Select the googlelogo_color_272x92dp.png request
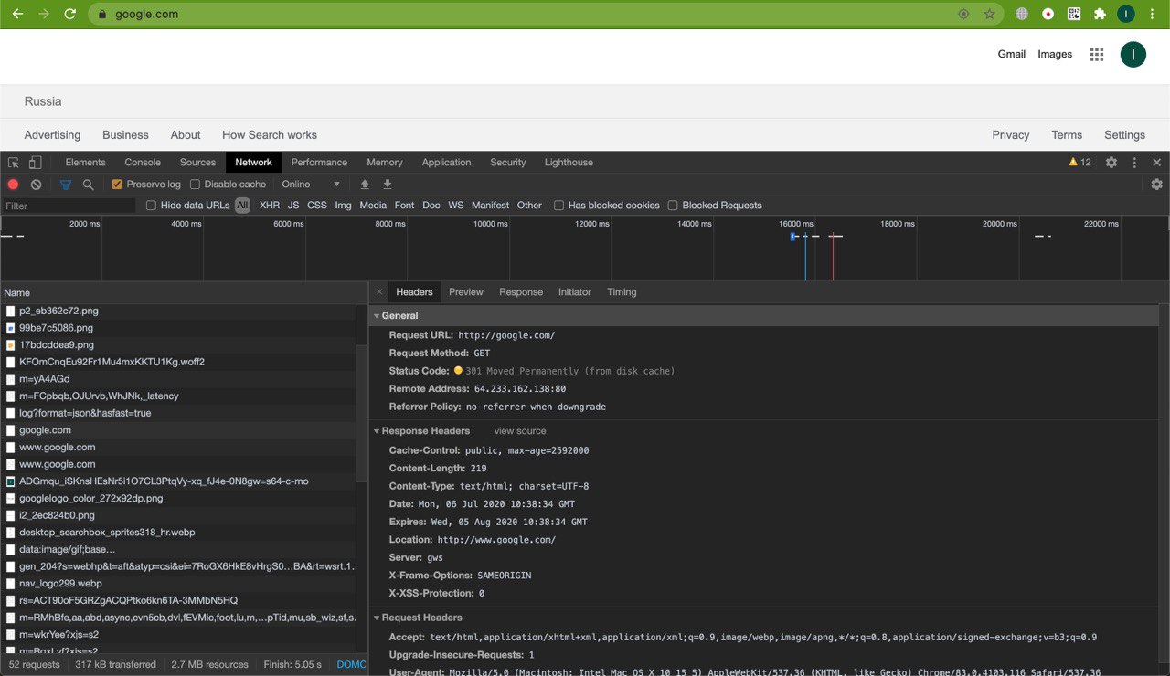Screen dimensions: 1170x676 pos(178,499)
